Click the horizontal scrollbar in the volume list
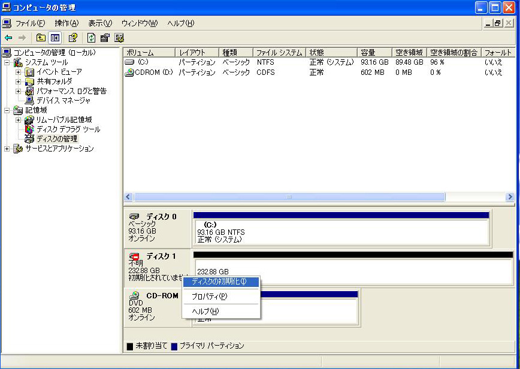 click(x=289, y=197)
